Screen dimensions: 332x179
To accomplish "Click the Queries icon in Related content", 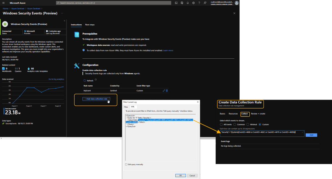I will (x=16, y=69).
